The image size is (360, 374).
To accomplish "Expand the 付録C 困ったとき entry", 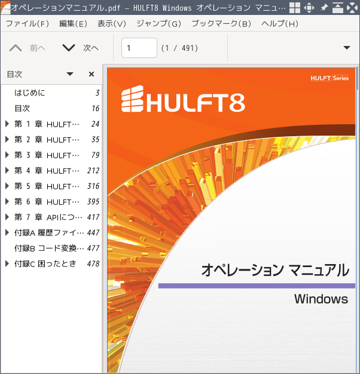I will [7, 263].
